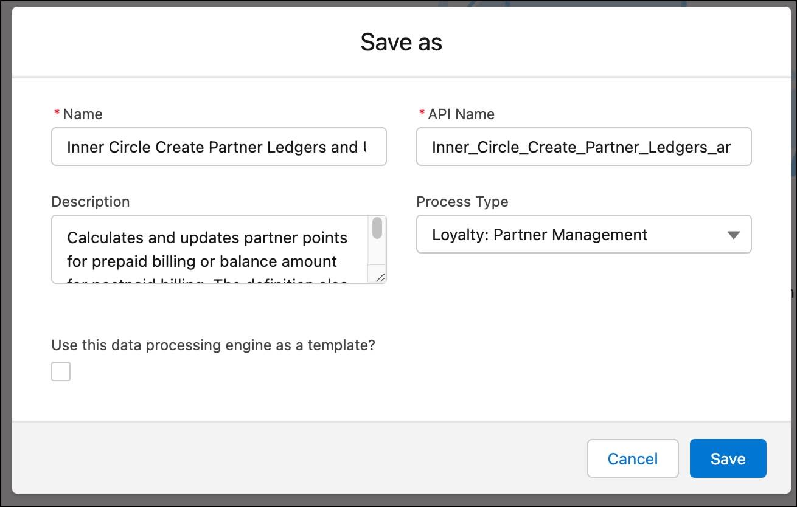Click the Process Type label
Screen dimensions: 797x507
462,201
